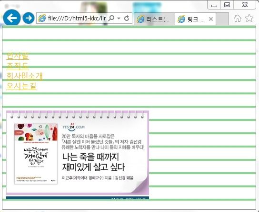Viewport: 259px width, 212px height.
Task: Click the book cover in the banner
Action: 36,154
